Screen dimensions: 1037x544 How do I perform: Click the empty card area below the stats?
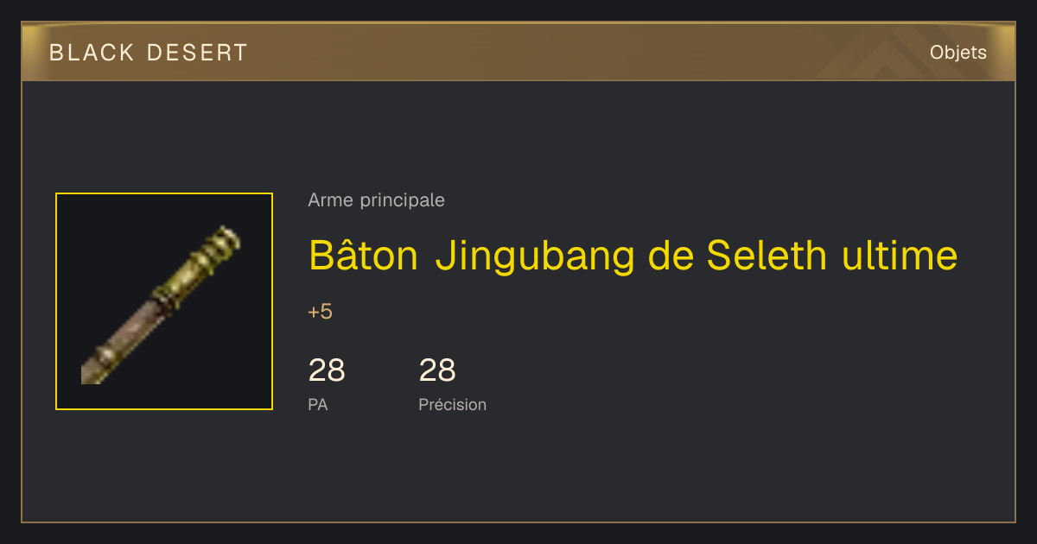tap(518, 471)
